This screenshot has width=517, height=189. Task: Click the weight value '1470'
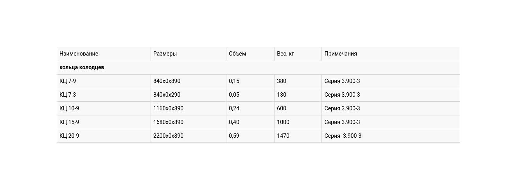coord(283,136)
